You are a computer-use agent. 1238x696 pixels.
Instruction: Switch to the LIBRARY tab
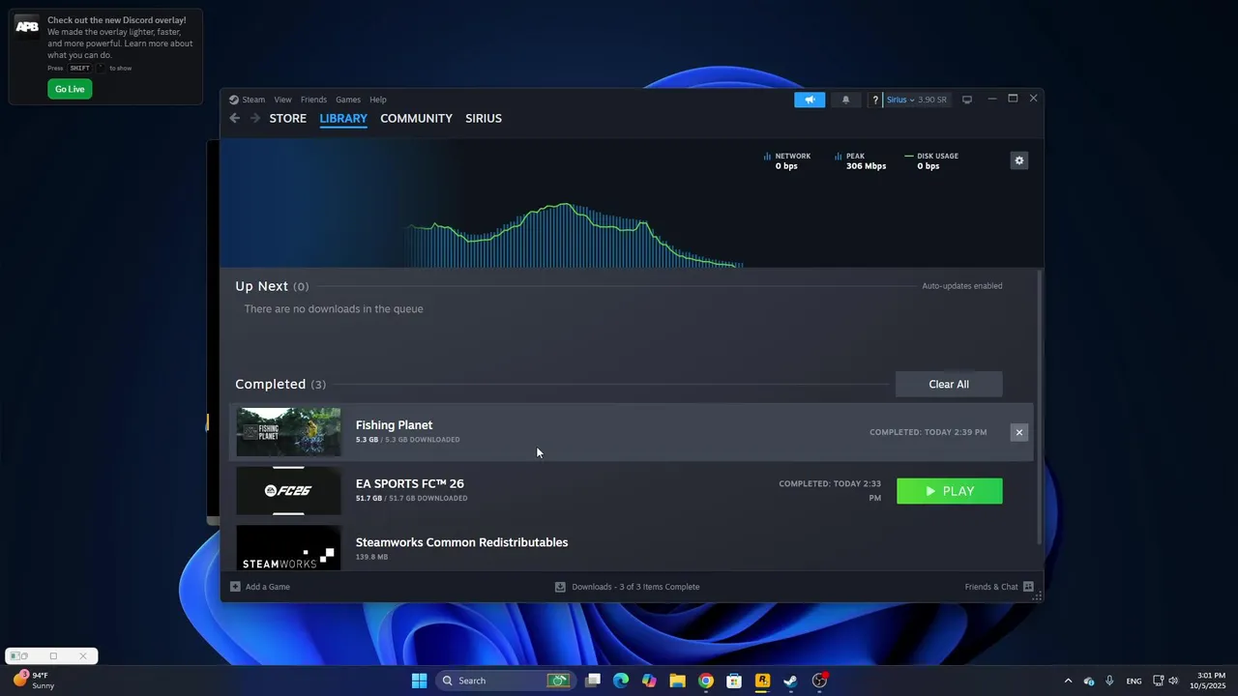click(x=343, y=118)
